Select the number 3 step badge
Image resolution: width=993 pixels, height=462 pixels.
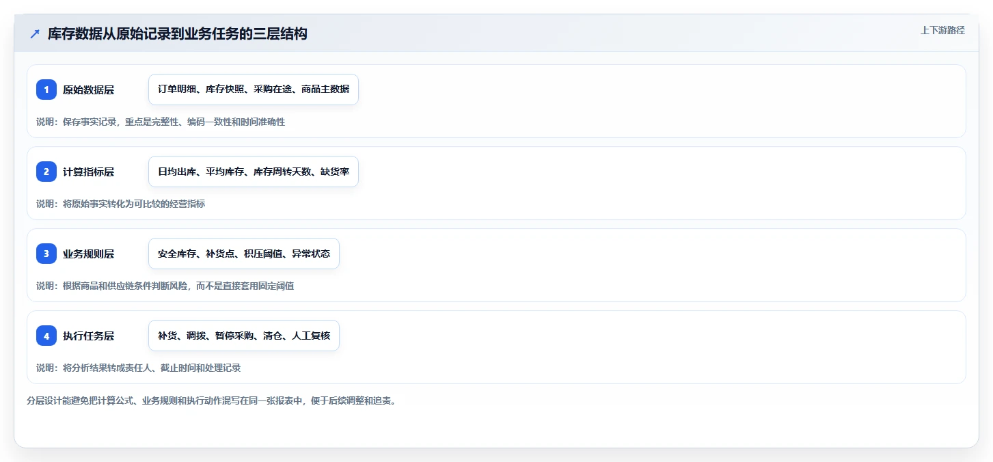pos(46,254)
